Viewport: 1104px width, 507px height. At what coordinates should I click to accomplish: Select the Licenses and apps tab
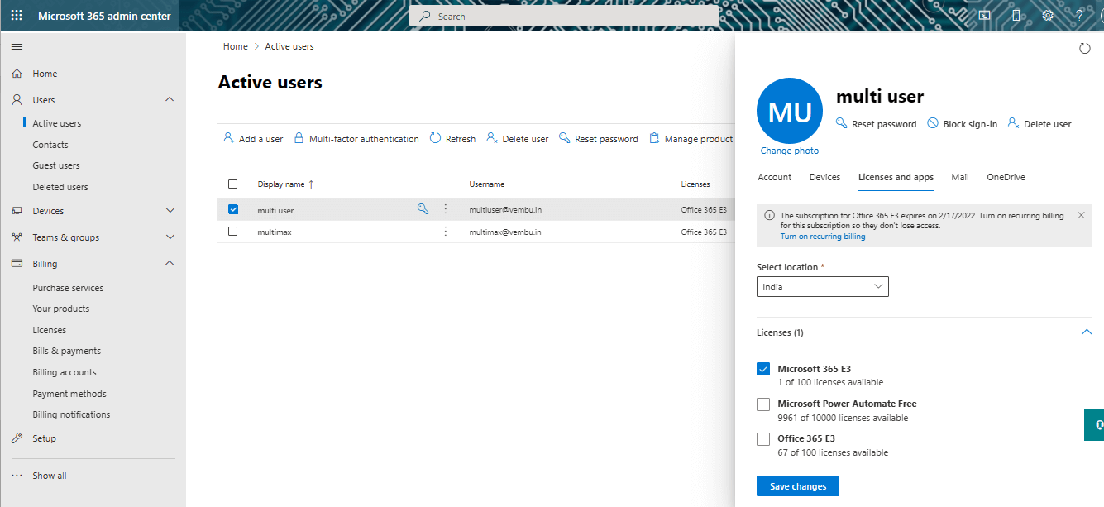(896, 177)
